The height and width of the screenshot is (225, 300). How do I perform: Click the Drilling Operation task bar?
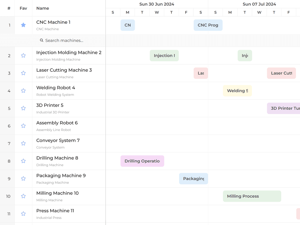142,161
